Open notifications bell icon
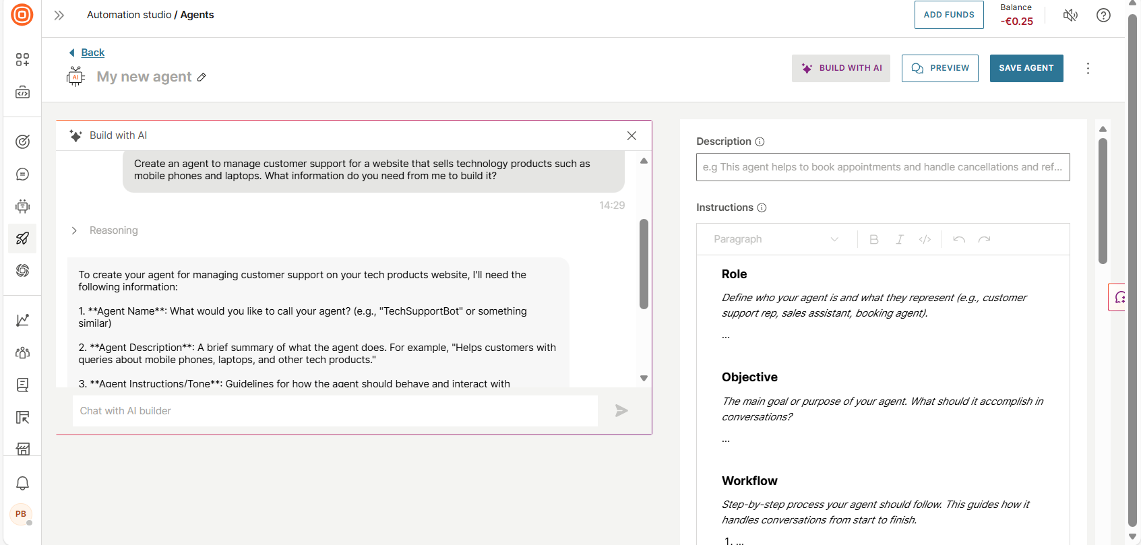This screenshot has height=545, width=1141. (22, 483)
